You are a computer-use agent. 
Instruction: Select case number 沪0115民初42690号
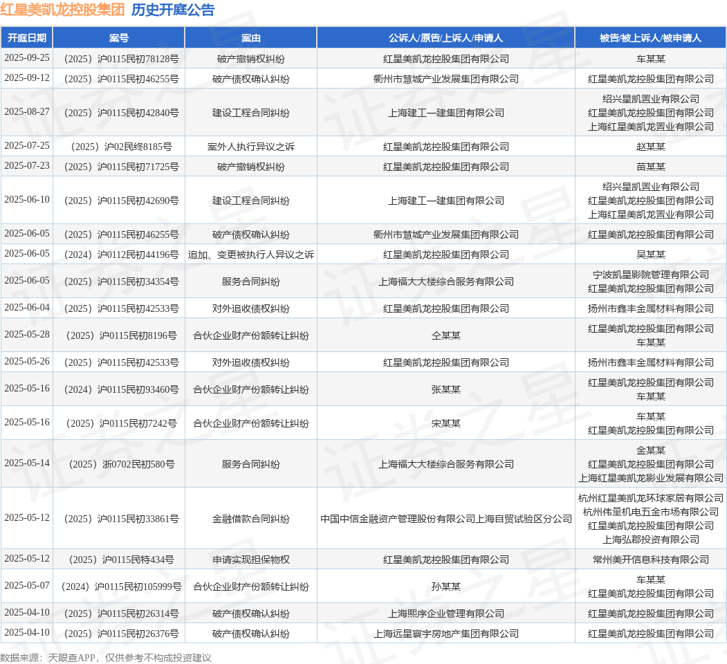(122, 201)
